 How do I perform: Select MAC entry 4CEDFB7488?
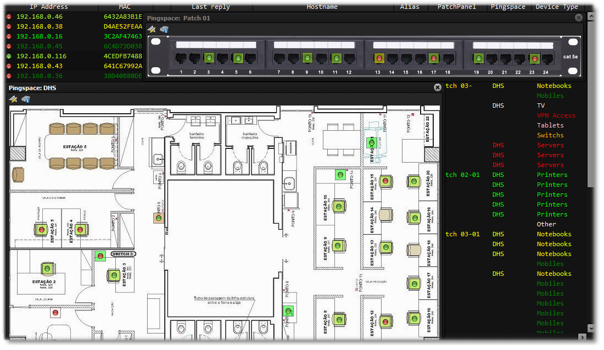tap(123, 56)
